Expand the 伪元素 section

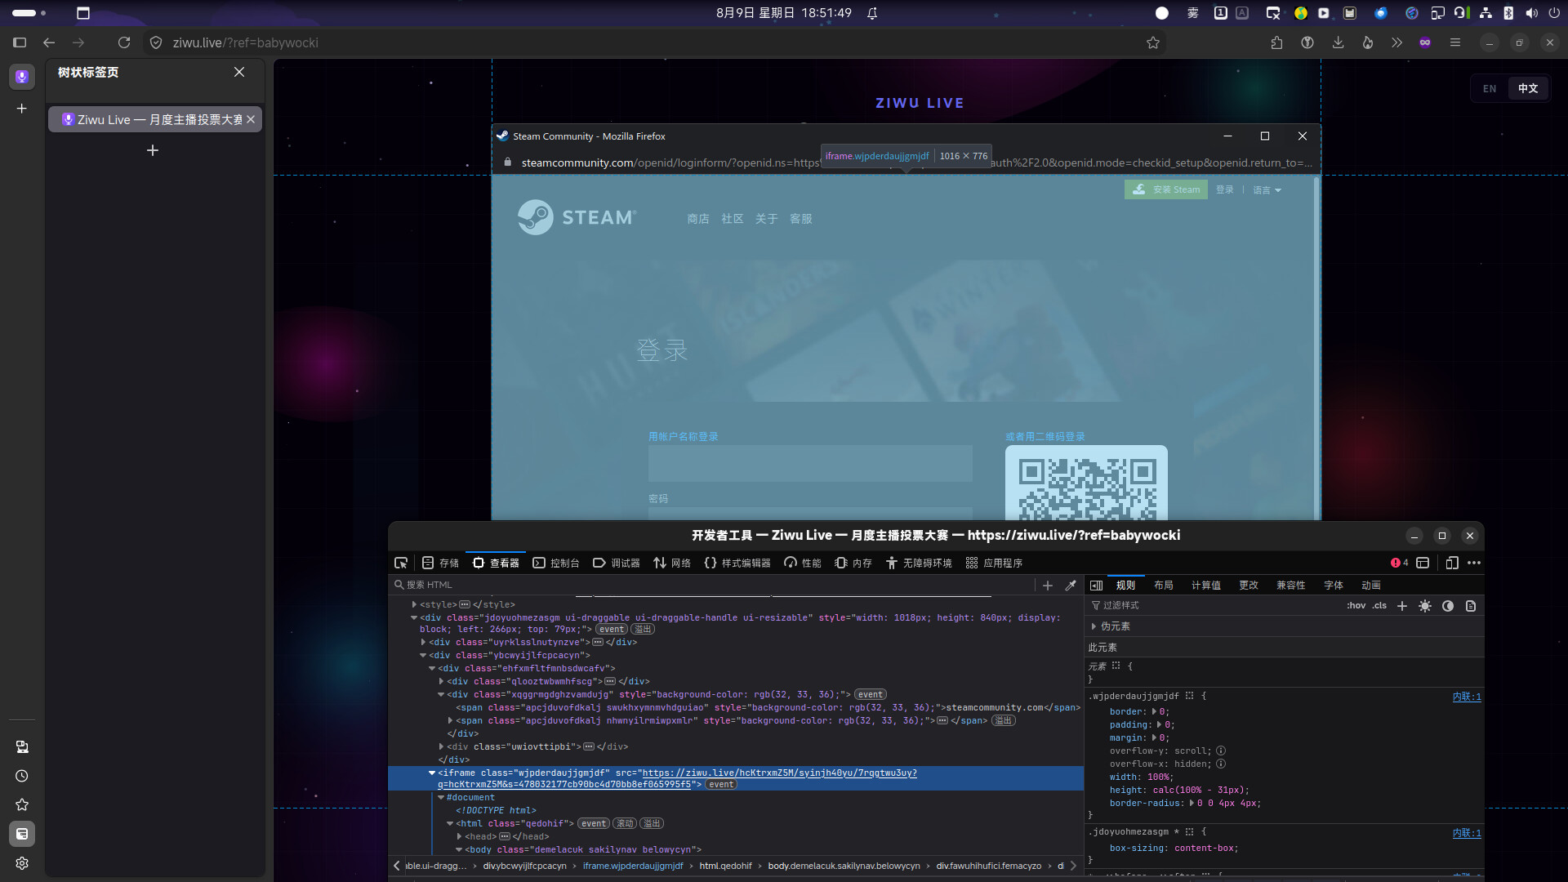[x=1094, y=626]
